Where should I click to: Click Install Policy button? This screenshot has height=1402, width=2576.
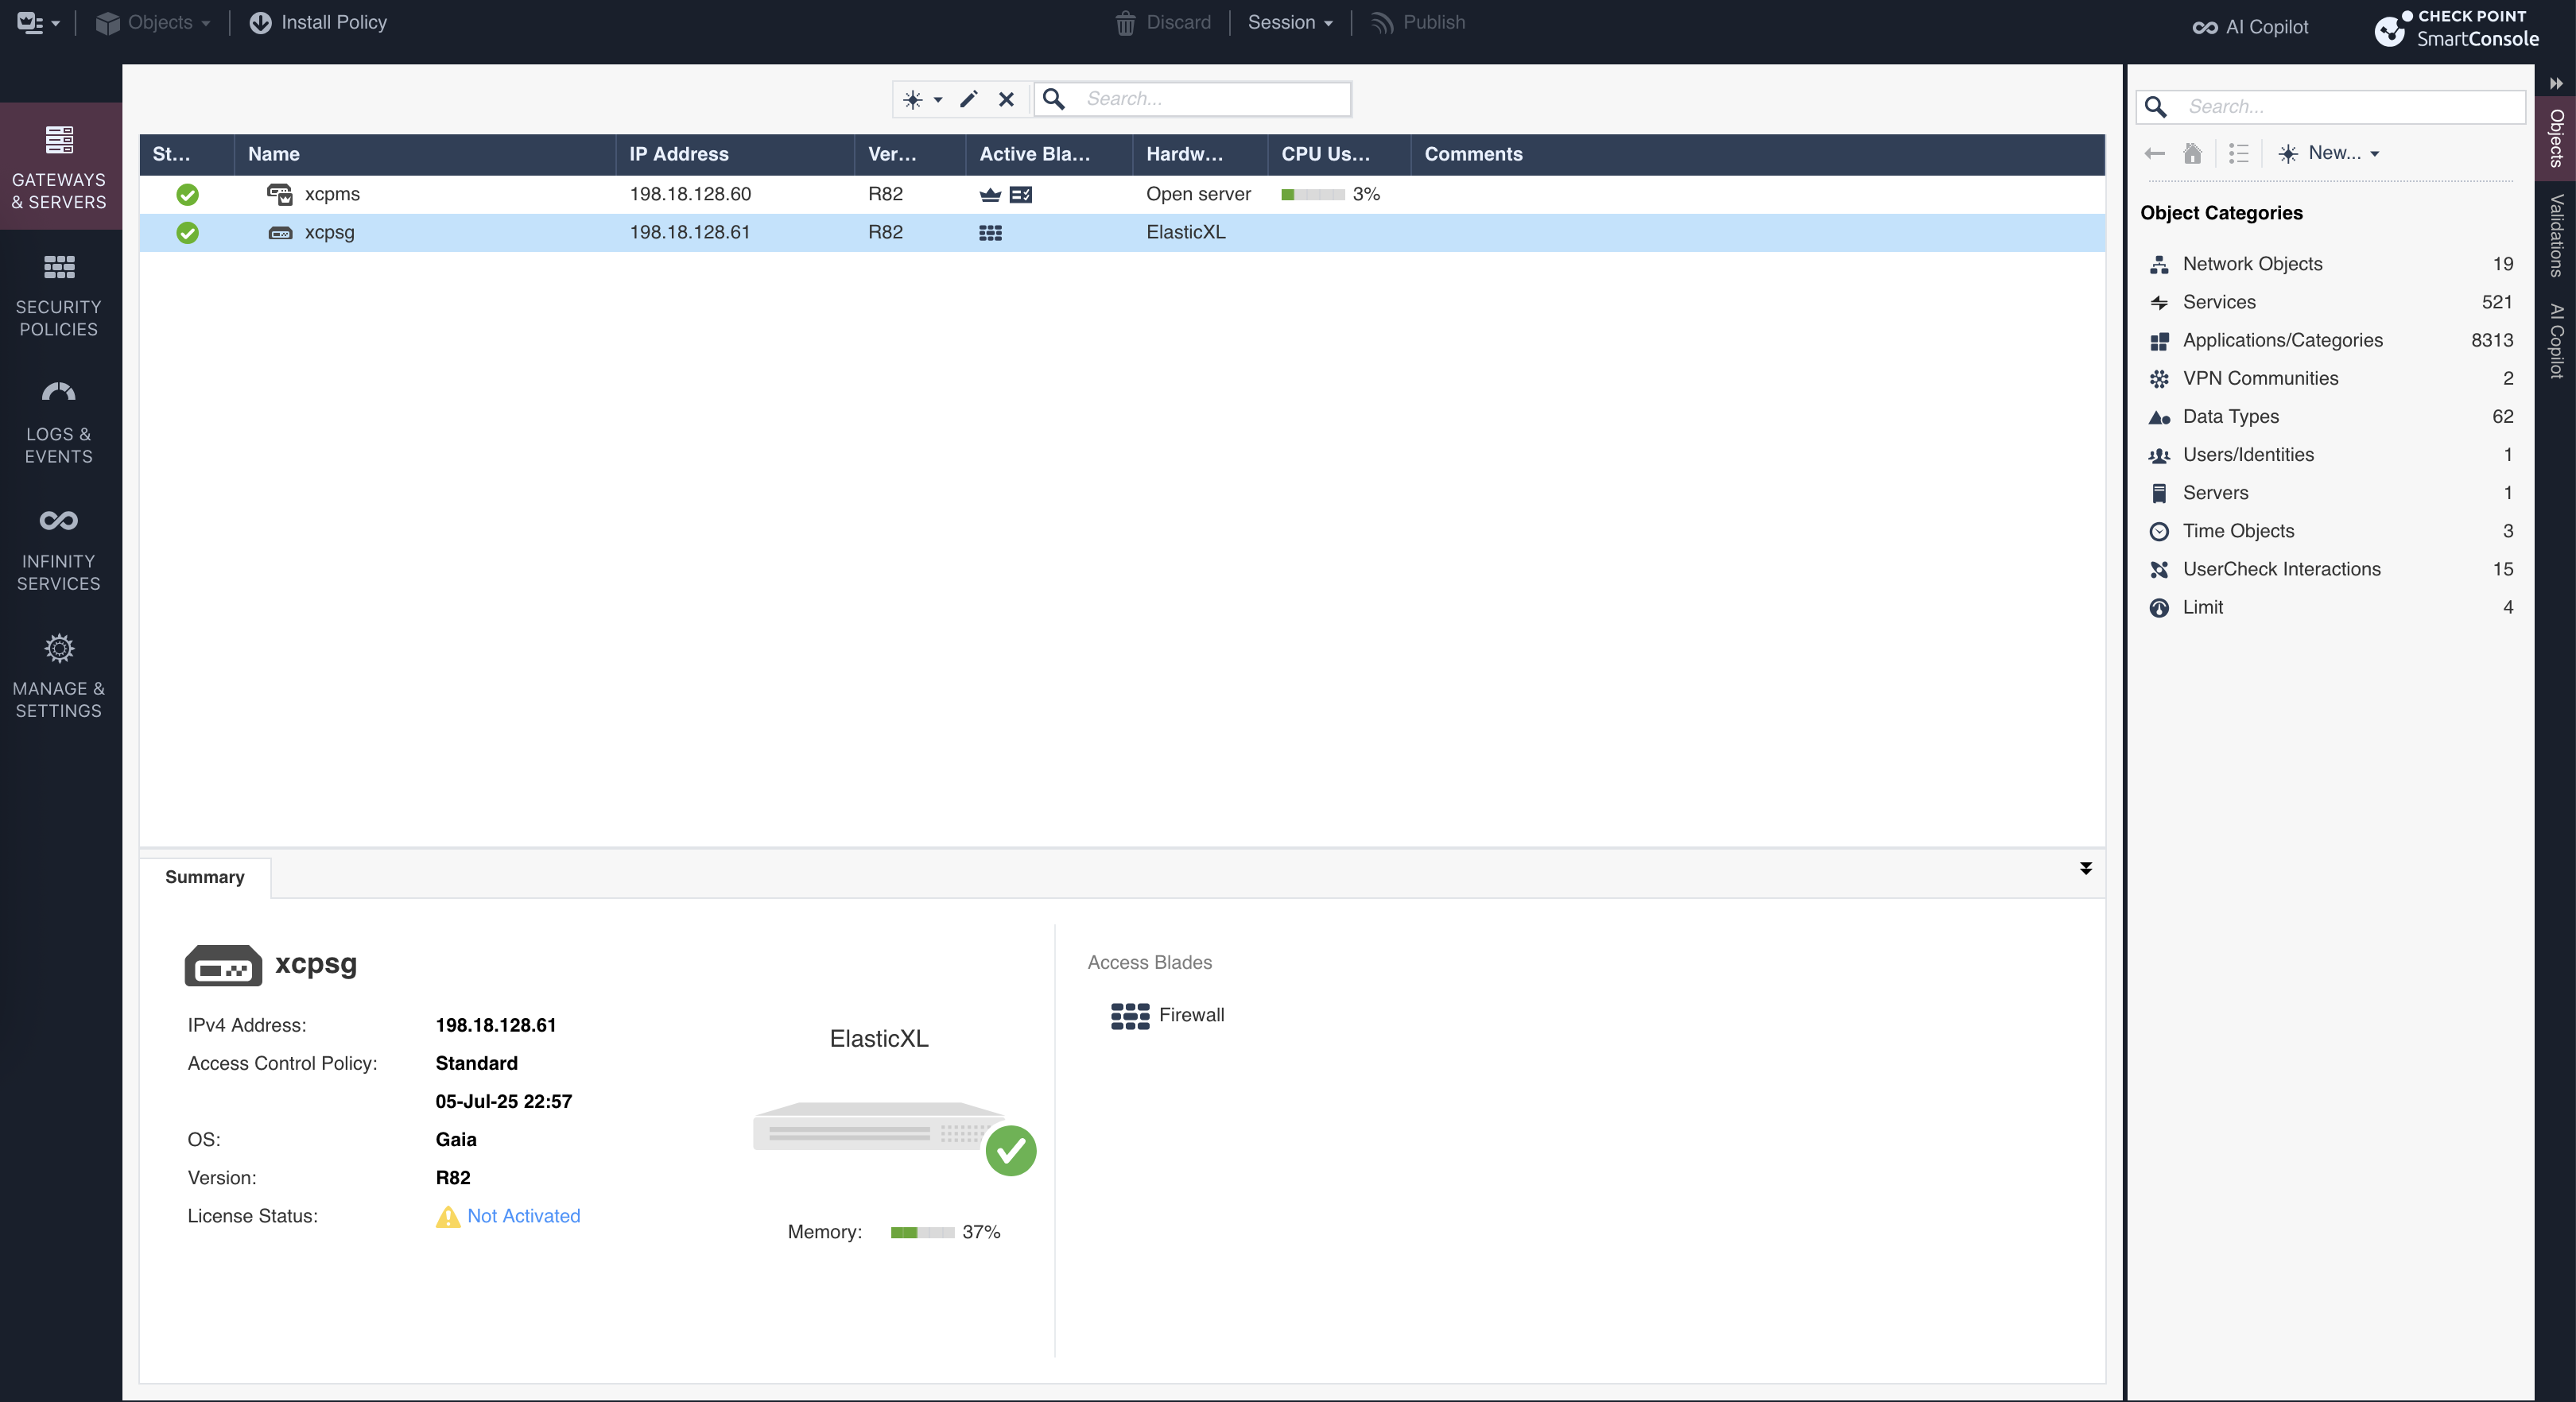tap(318, 22)
